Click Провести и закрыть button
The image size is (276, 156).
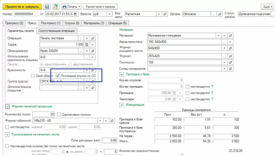pos(22,7)
